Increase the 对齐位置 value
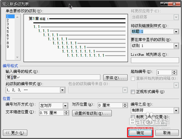This screenshot has width=182, height=139. (x=125, y=104)
